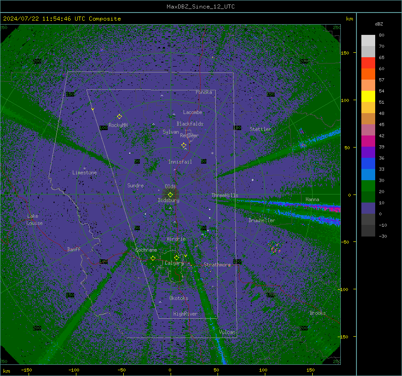Click the 80 value on the dBZ legend

click(381, 35)
